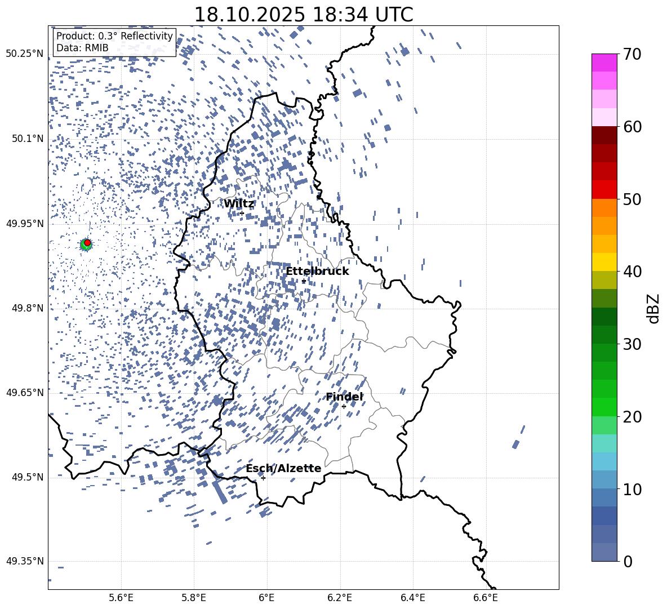Click the Esch/Alzette city label
Image resolution: width=667 pixels, height=609 pixels.
(284, 468)
